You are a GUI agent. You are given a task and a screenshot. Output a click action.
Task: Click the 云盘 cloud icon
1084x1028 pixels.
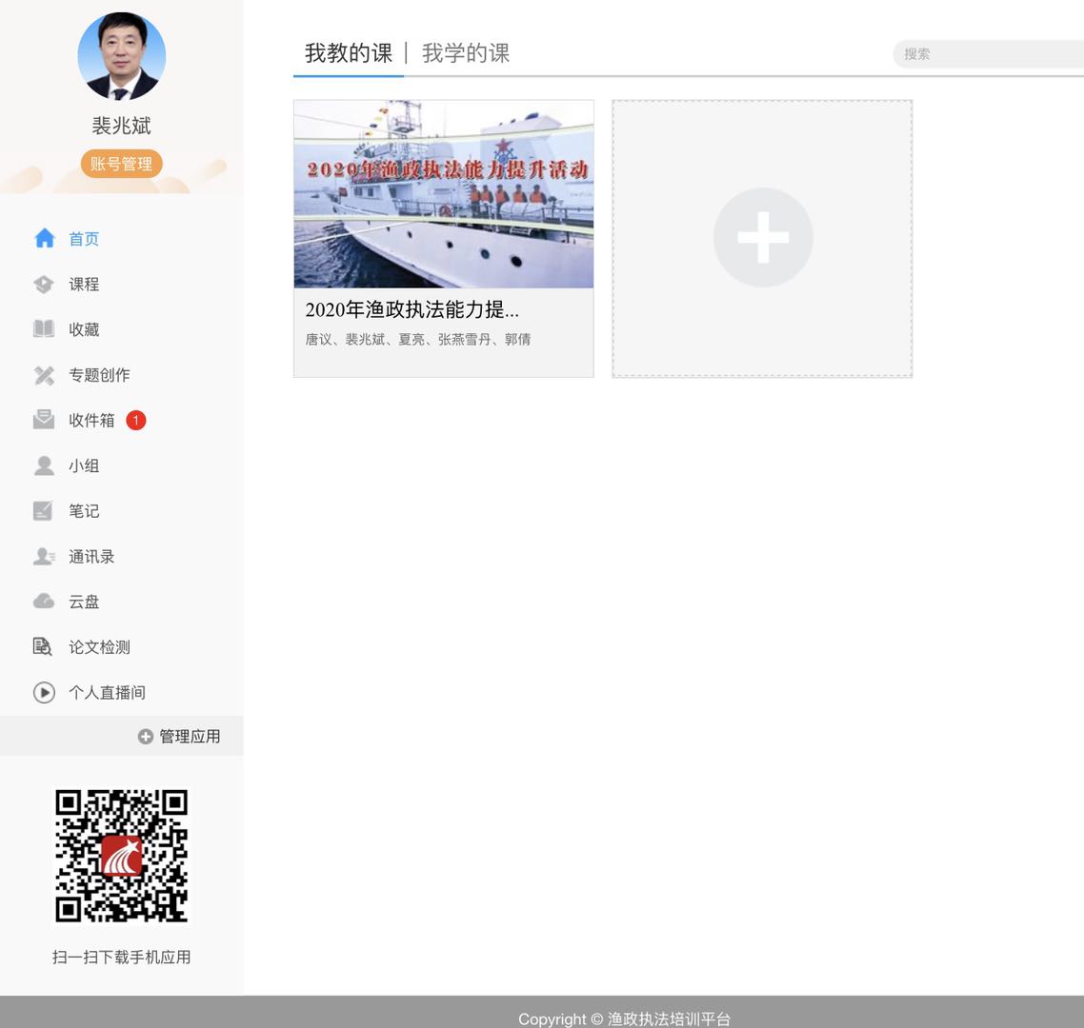[44, 602]
